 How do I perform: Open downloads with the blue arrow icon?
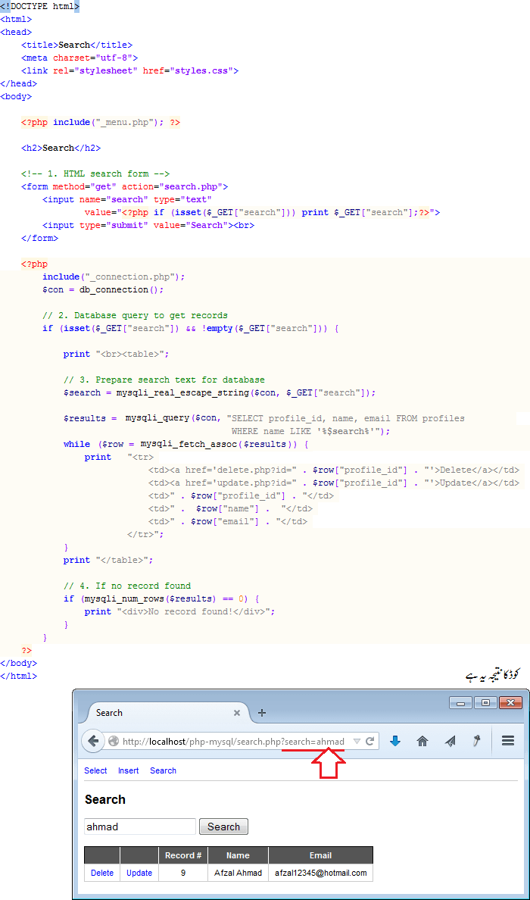pyautogui.click(x=395, y=742)
